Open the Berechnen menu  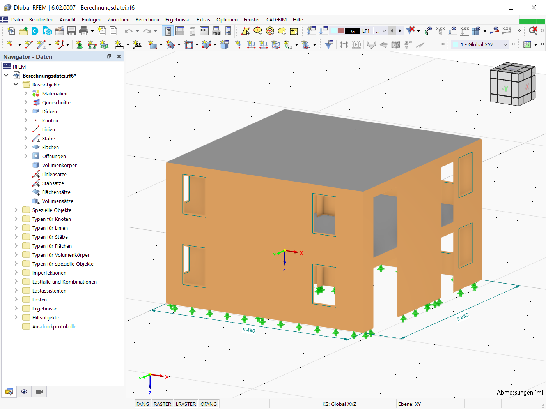[147, 19]
